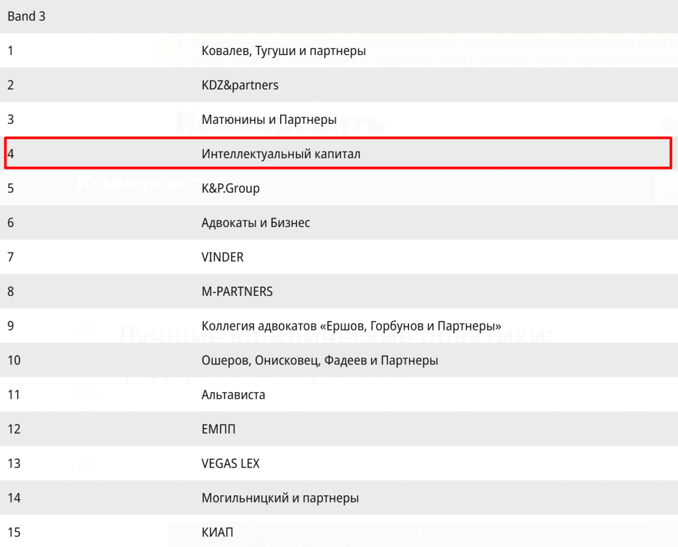Select 'Альтависта' entry

(x=234, y=395)
